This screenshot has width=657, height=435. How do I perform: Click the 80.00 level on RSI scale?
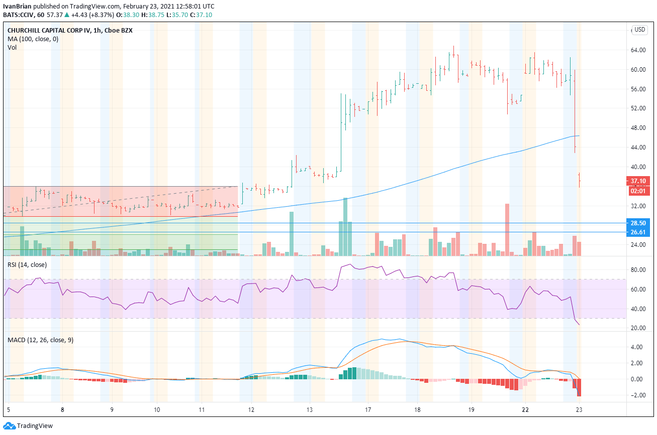click(x=638, y=270)
